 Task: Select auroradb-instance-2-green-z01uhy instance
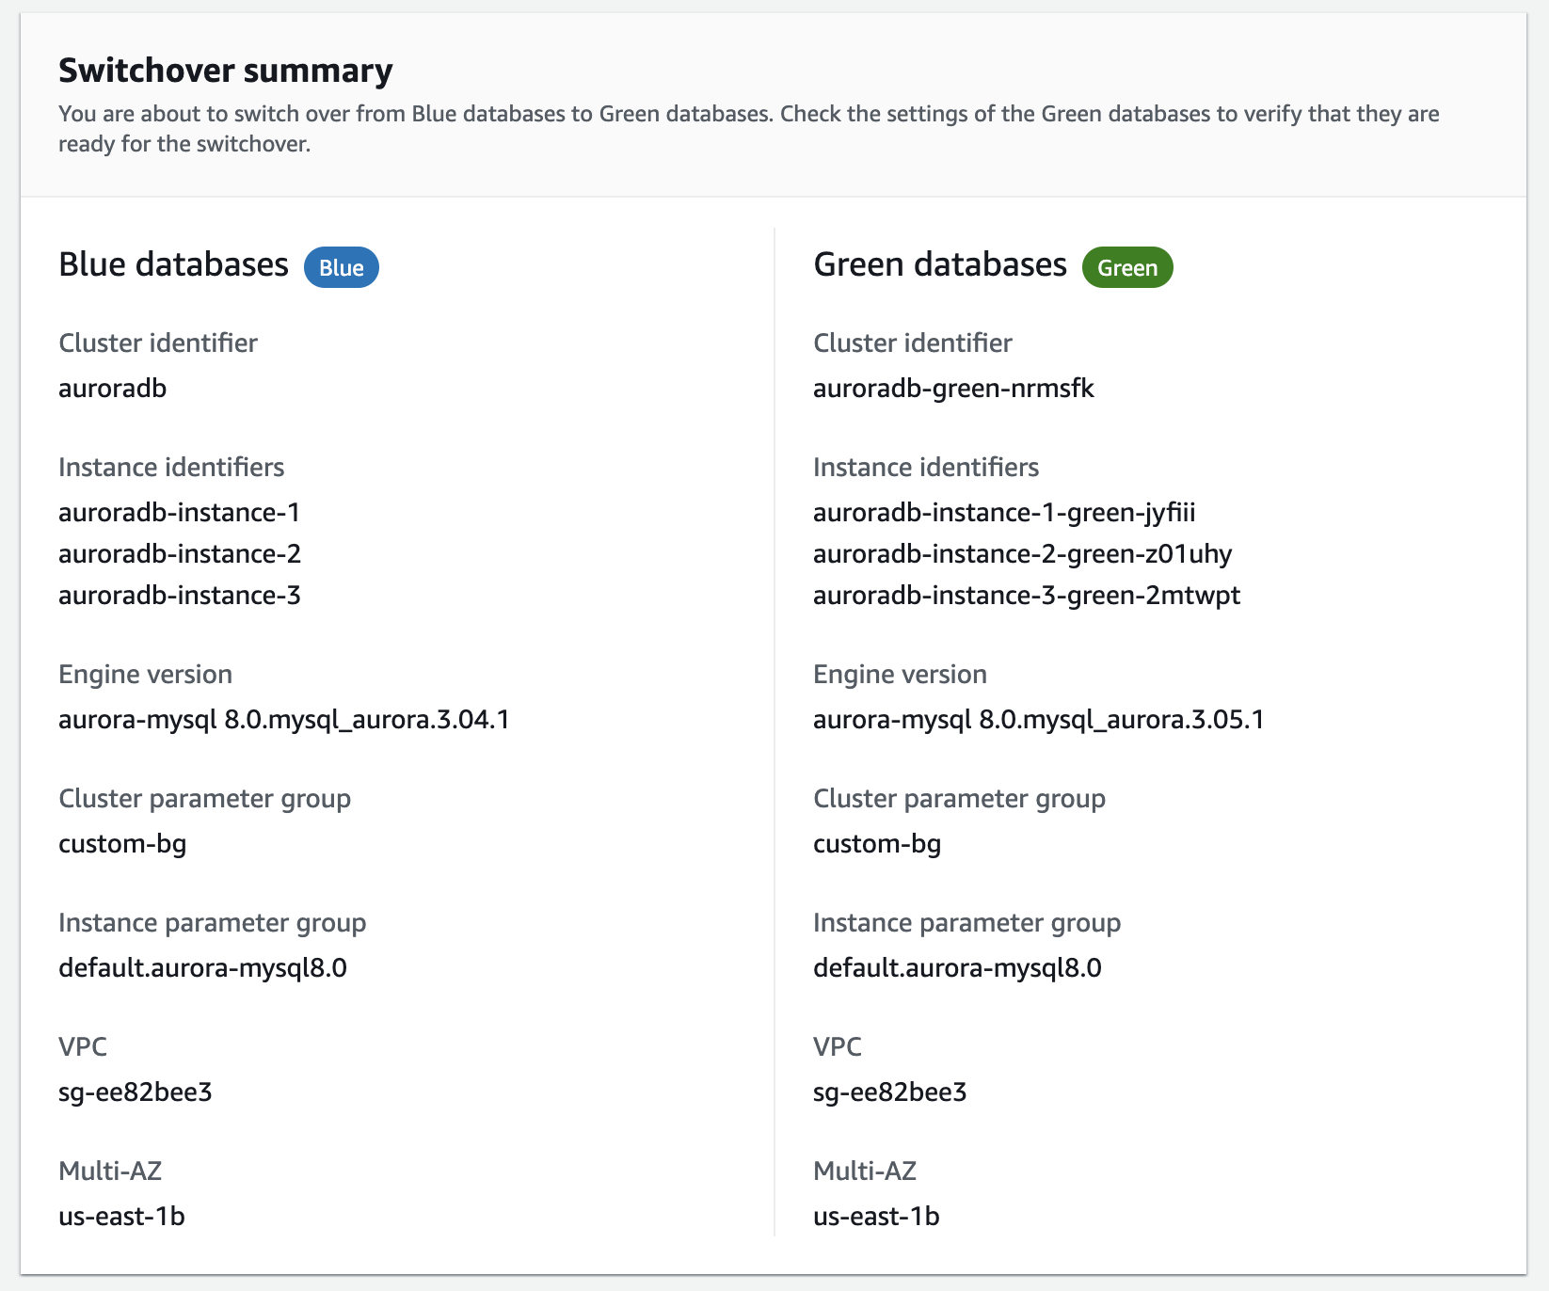(1023, 553)
